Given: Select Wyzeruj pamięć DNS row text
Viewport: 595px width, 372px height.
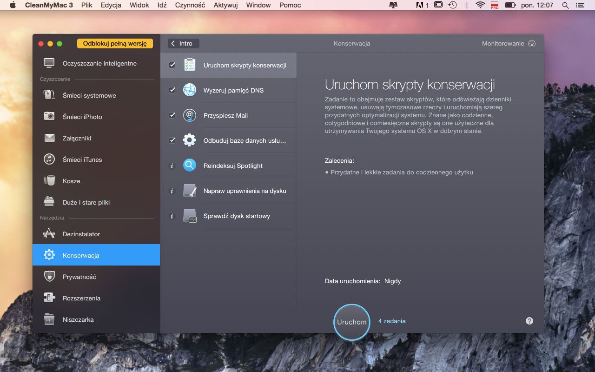Looking at the screenshot, I should tap(233, 90).
